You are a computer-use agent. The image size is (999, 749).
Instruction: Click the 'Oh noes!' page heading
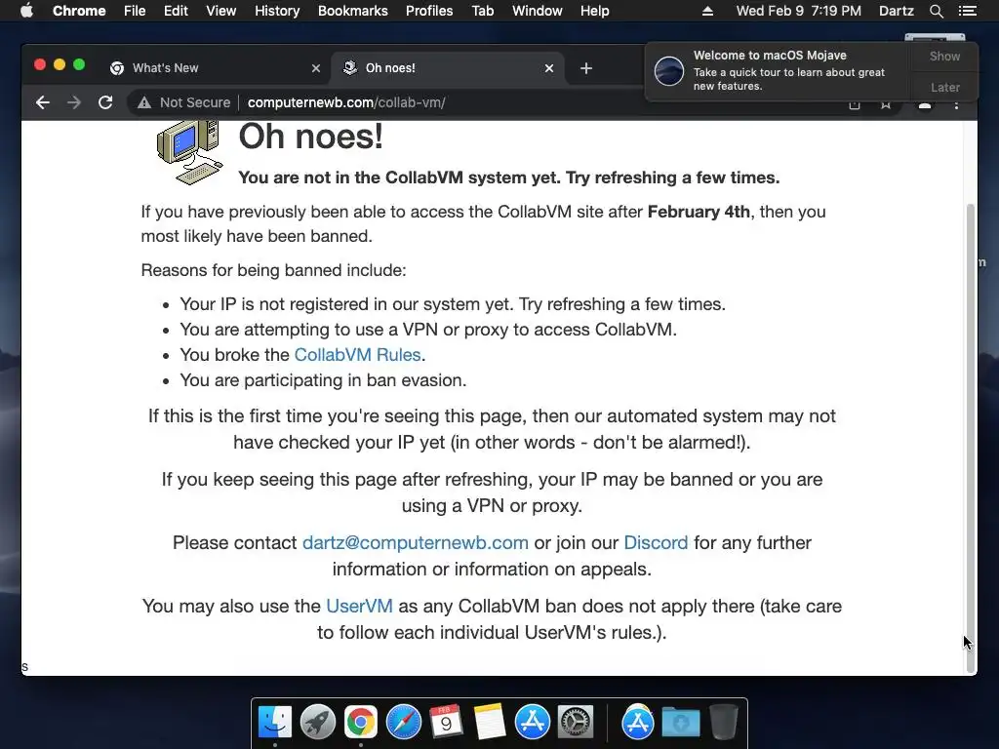pos(311,137)
